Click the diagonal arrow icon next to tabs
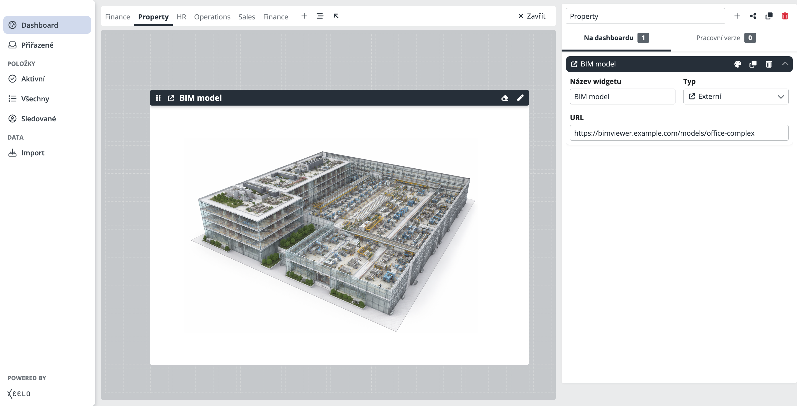This screenshot has width=797, height=406. [x=336, y=16]
